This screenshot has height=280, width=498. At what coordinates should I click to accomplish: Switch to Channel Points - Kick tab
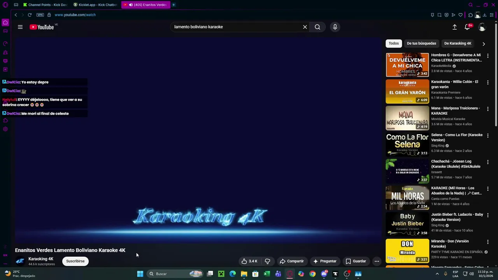point(45,5)
